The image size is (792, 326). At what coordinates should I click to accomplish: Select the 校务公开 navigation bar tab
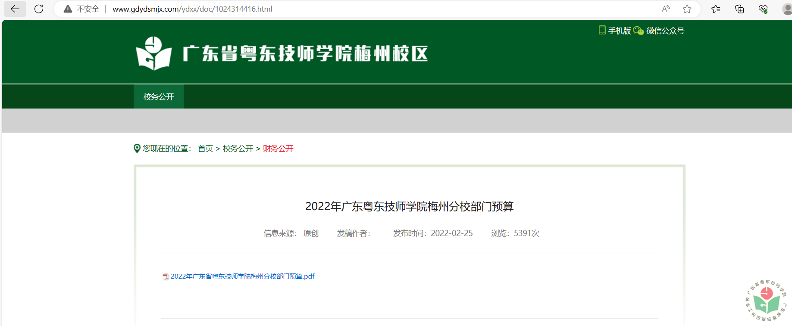pos(159,97)
